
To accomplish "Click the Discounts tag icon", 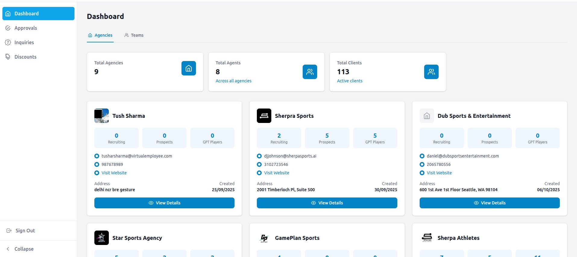I will click(8, 57).
